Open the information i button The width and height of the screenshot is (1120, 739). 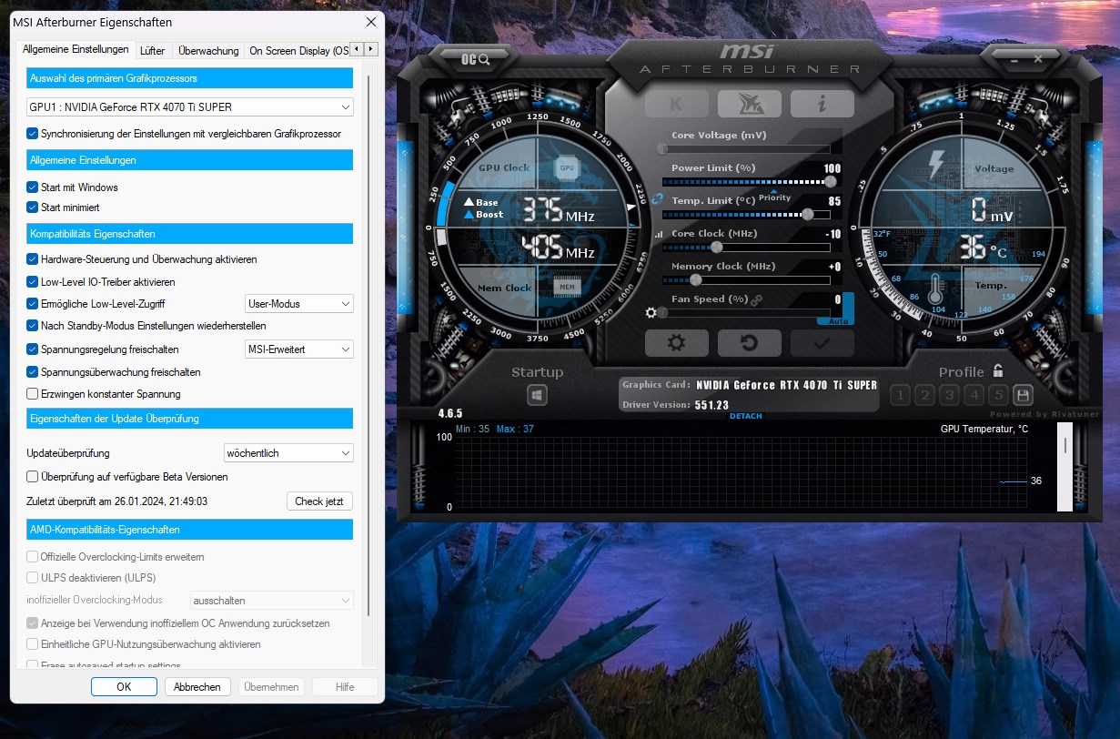click(x=822, y=103)
